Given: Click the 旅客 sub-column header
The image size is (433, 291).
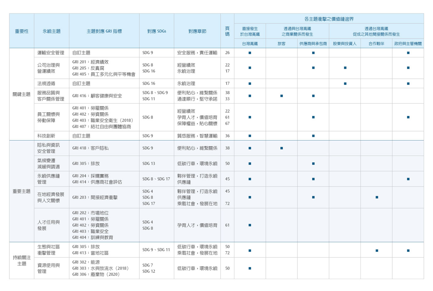Looking at the screenshot, I should coord(281,44).
